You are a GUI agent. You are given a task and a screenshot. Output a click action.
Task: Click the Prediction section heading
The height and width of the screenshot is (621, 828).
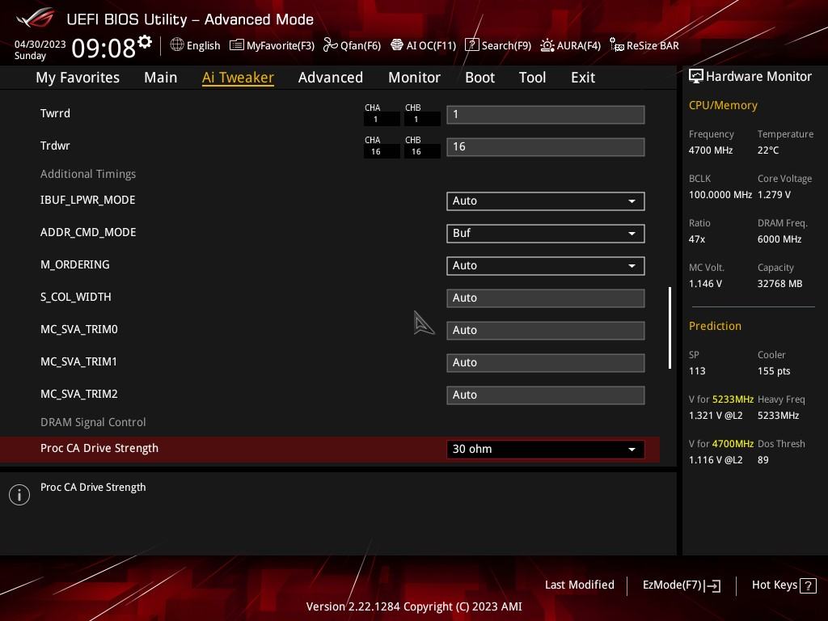point(715,326)
